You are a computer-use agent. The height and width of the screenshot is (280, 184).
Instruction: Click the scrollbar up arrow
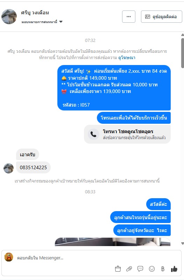(182, 35)
